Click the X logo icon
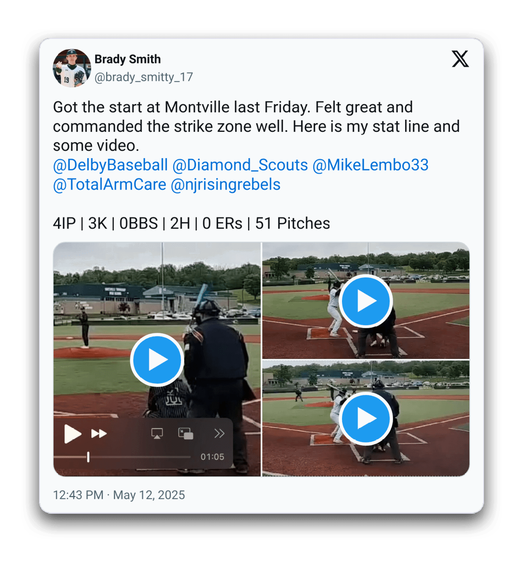523x584 pixels. (x=460, y=59)
